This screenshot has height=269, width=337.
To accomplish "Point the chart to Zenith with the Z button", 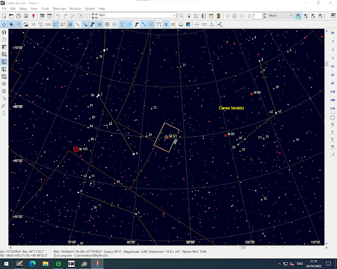I will 332,154.
